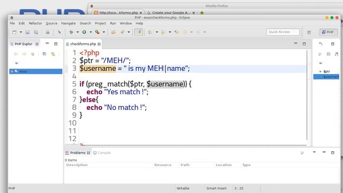Click the New file wizard icon

tap(14, 32)
